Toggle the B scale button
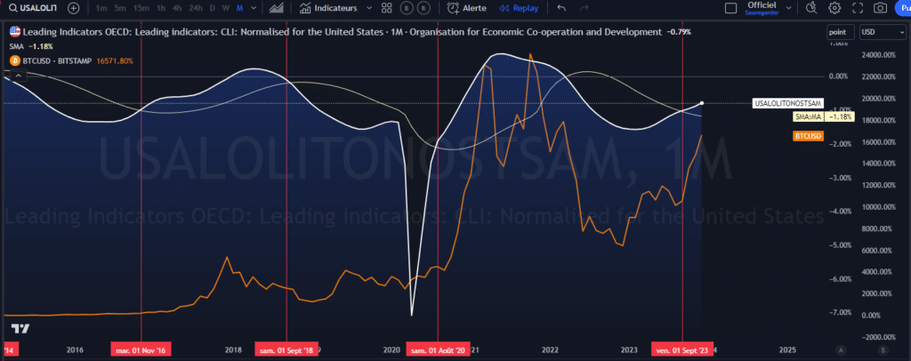The height and width of the screenshot is (361, 911). tap(883, 350)
